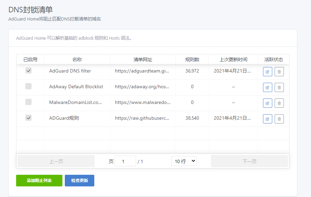Click the 36,972 rules count cell
311x197 pixels.
pos(192,71)
